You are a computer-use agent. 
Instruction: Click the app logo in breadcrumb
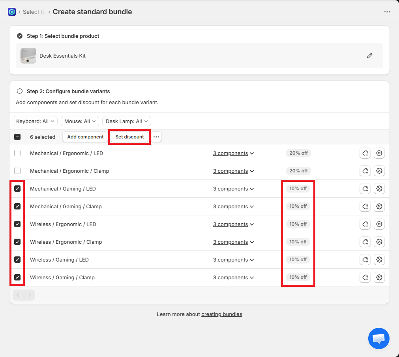coord(12,12)
